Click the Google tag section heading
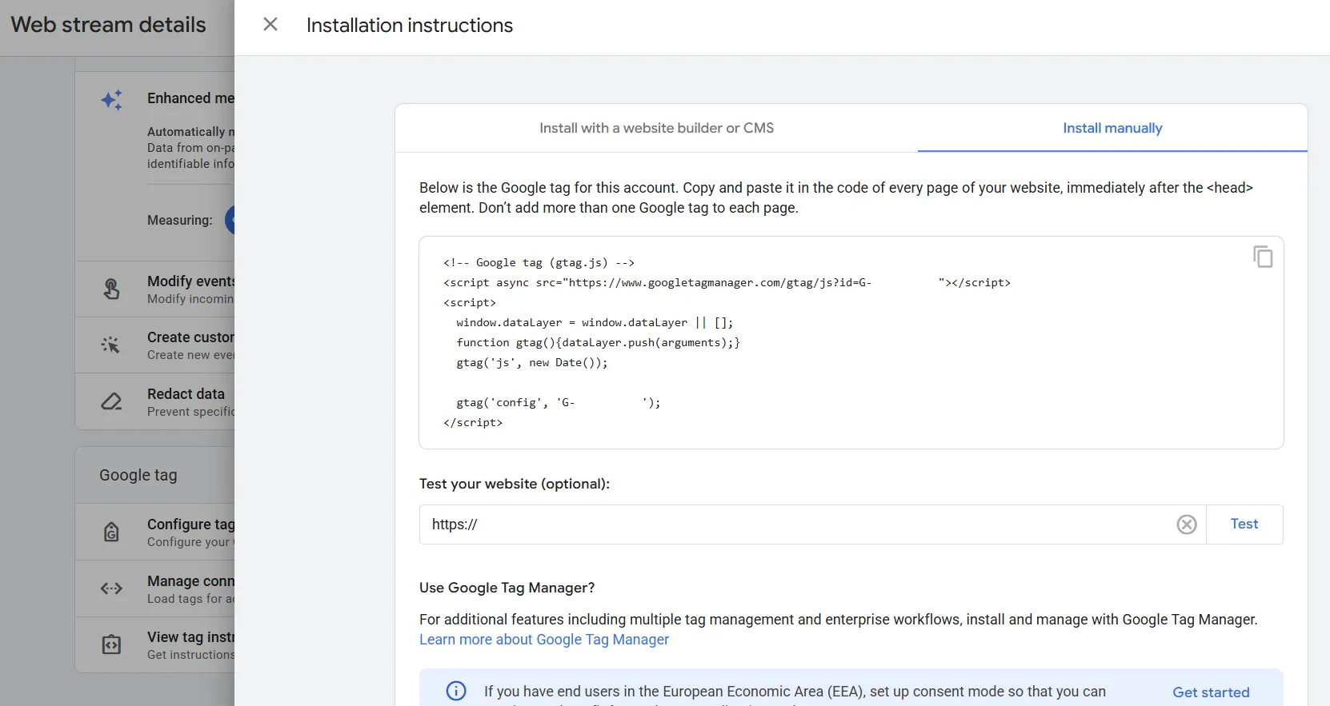 (138, 475)
